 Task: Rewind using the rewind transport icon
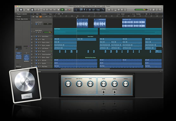point(51,9)
